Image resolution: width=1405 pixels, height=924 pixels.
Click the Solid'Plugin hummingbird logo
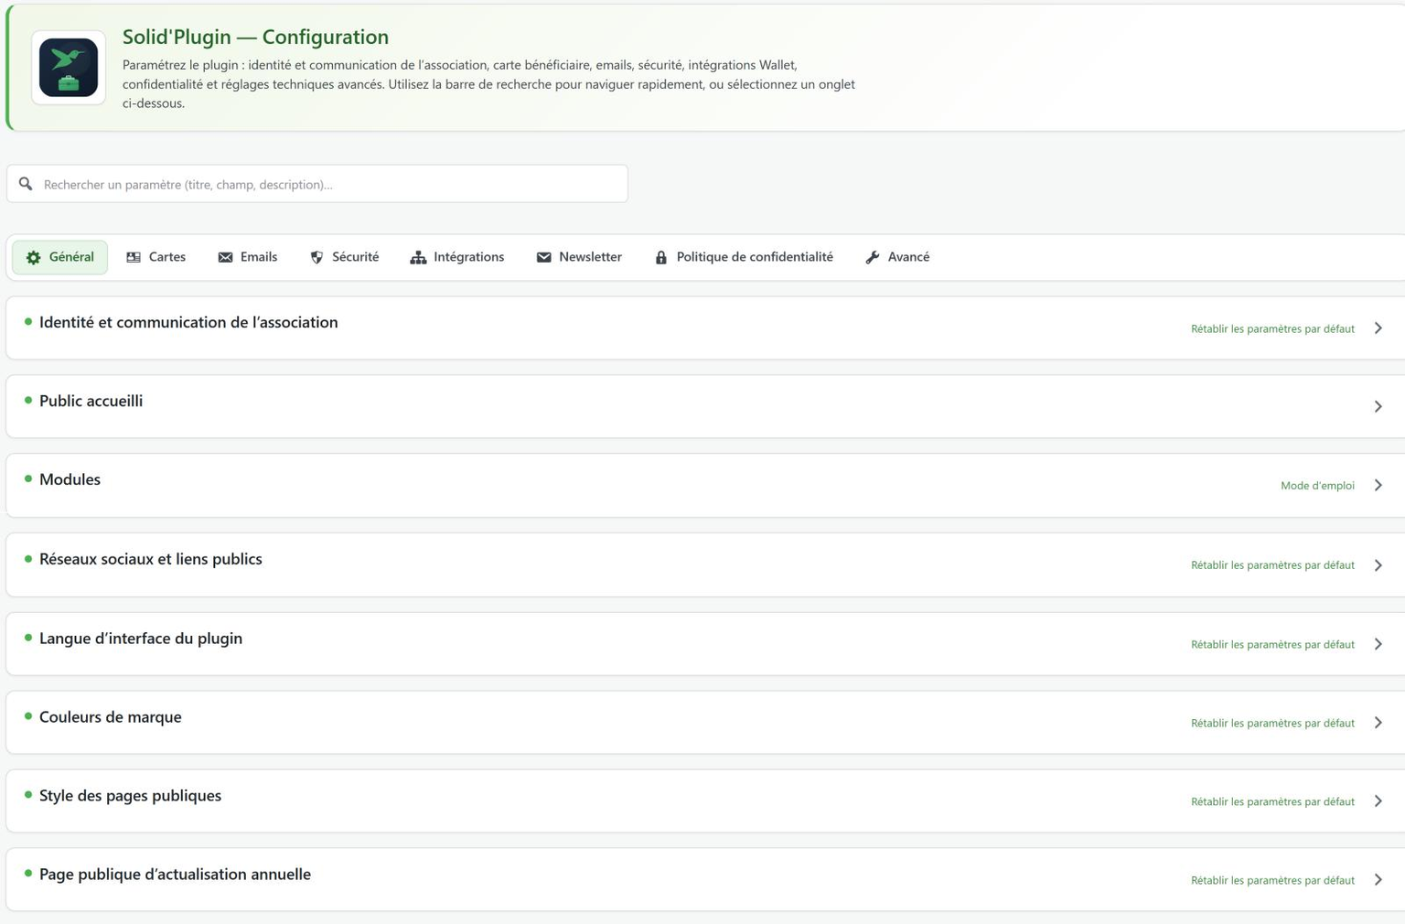tap(69, 68)
